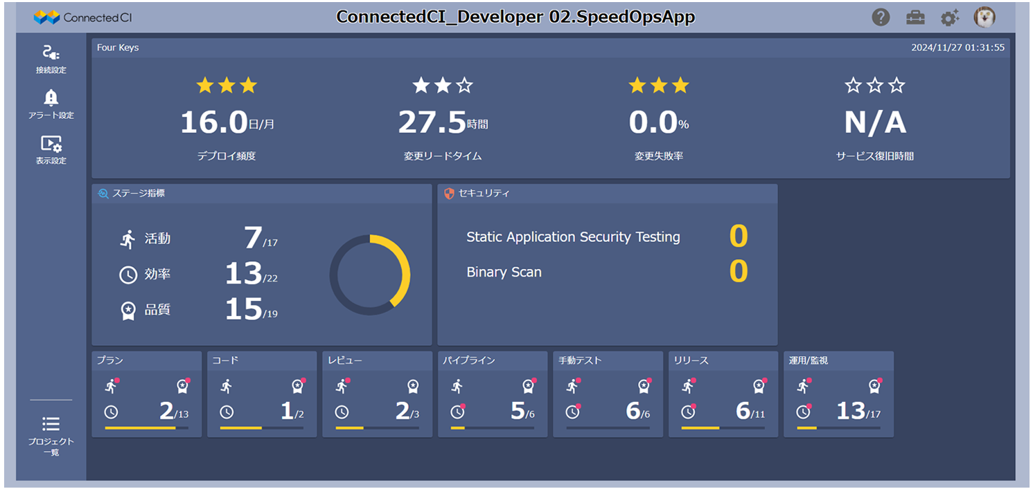Click the 変更失敗率 label
Screen dimensions: 1033x489
659,156
